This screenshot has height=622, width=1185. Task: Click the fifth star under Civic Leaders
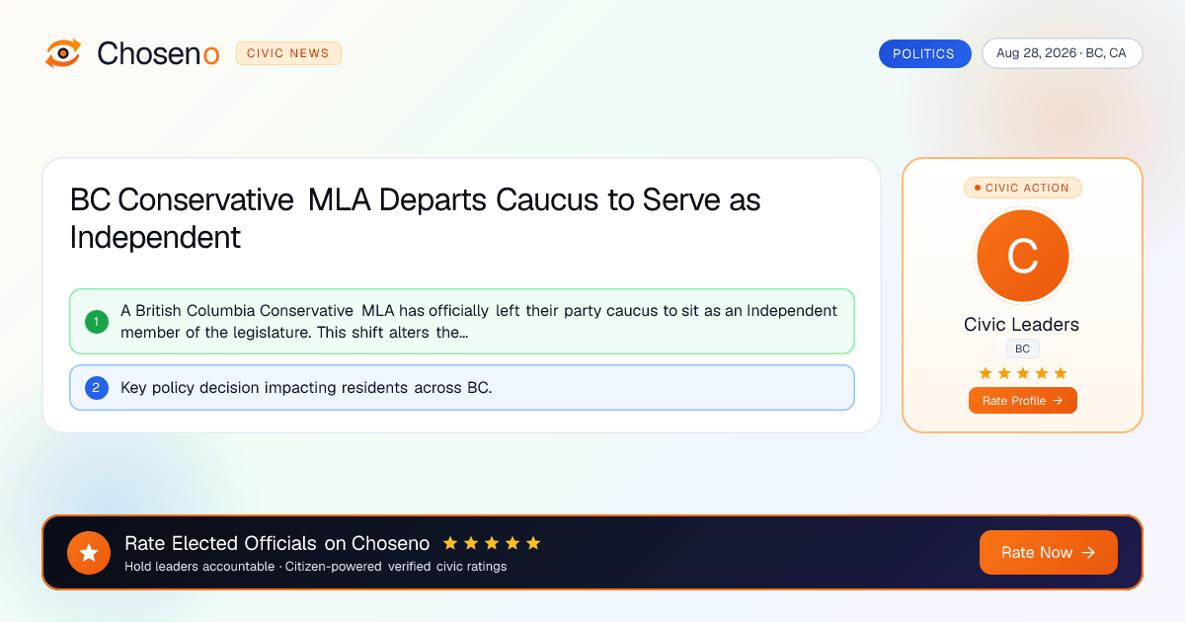1061,372
